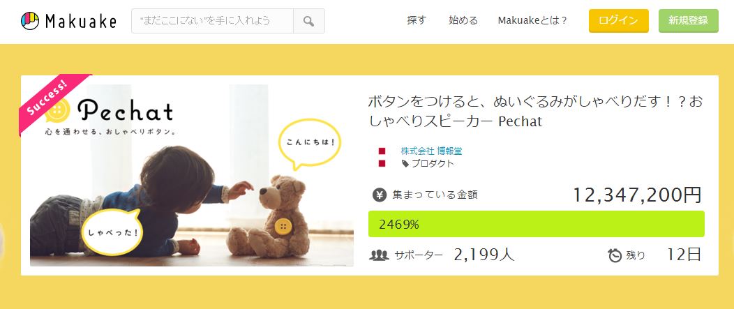Screen dimensions: 734x309
Task: Open the Makuakeとは？ menu item
Action: [533, 21]
